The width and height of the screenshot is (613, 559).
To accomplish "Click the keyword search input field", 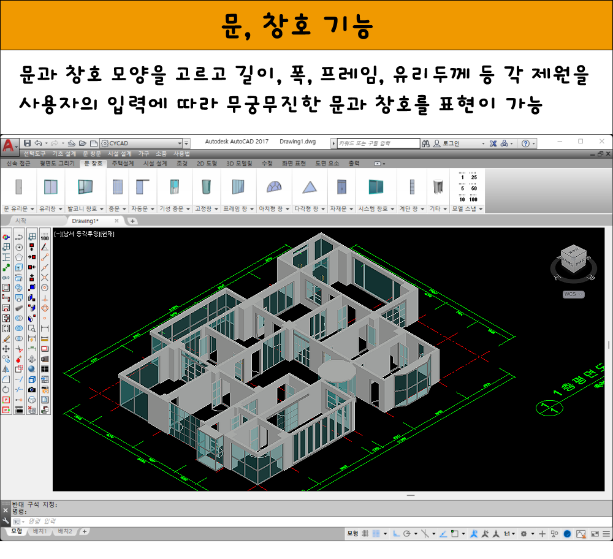I will 374,143.
